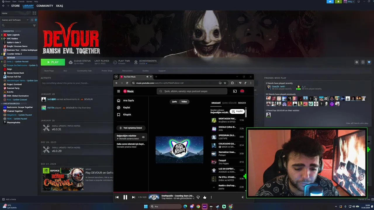Open STORE tab in Steam

tap(15, 6)
